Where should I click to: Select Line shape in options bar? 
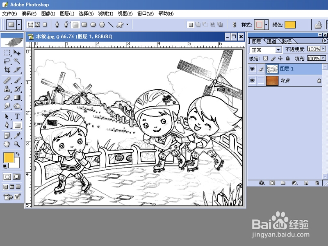[111, 25]
